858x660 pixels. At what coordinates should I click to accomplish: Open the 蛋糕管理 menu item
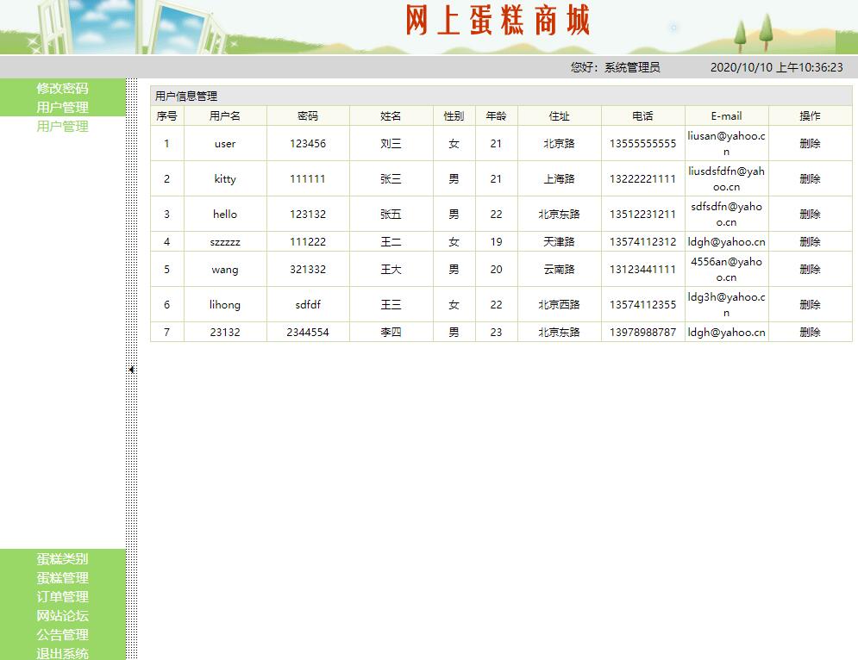(x=61, y=578)
